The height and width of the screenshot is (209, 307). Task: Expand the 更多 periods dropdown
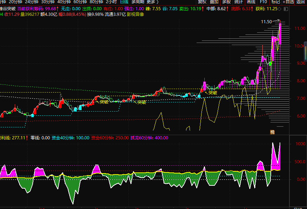[x=152, y=2]
